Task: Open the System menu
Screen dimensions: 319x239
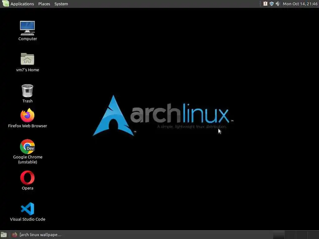Action: [61, 4]
